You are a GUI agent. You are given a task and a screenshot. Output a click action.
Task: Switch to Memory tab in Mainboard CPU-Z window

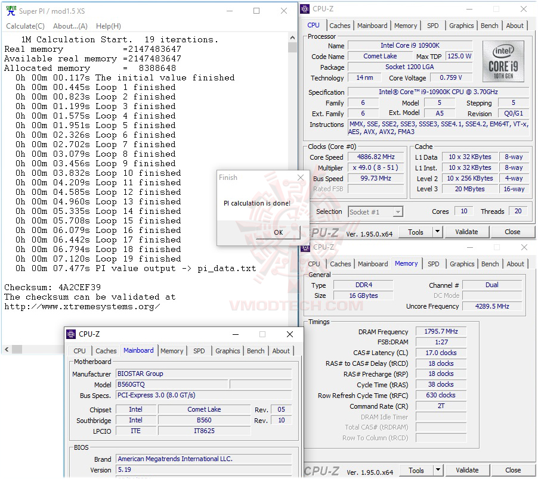click(172, 351)
